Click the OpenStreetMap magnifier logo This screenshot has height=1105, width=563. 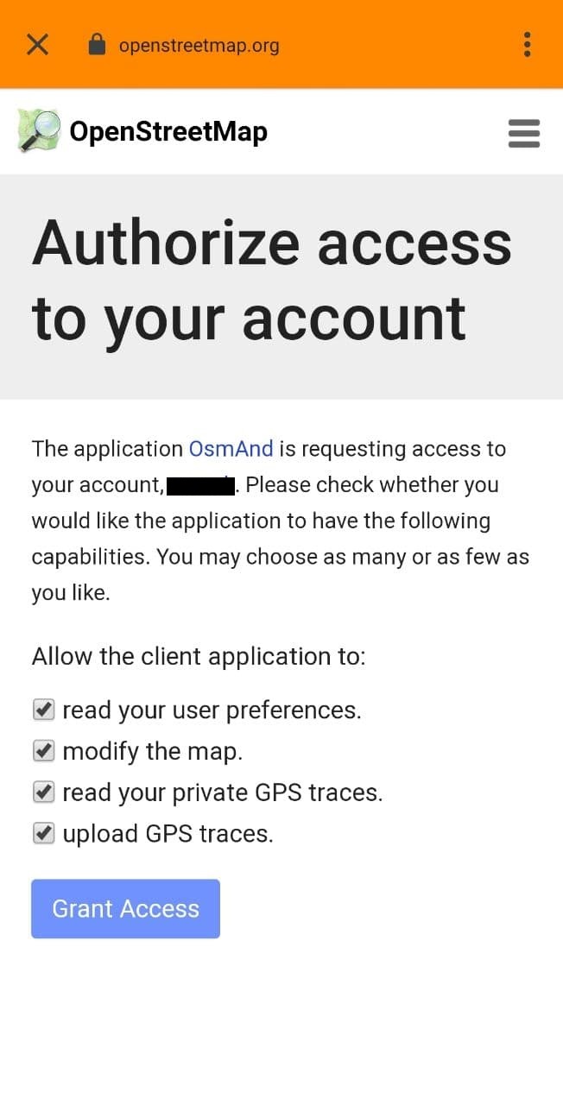tap(39, 132)
